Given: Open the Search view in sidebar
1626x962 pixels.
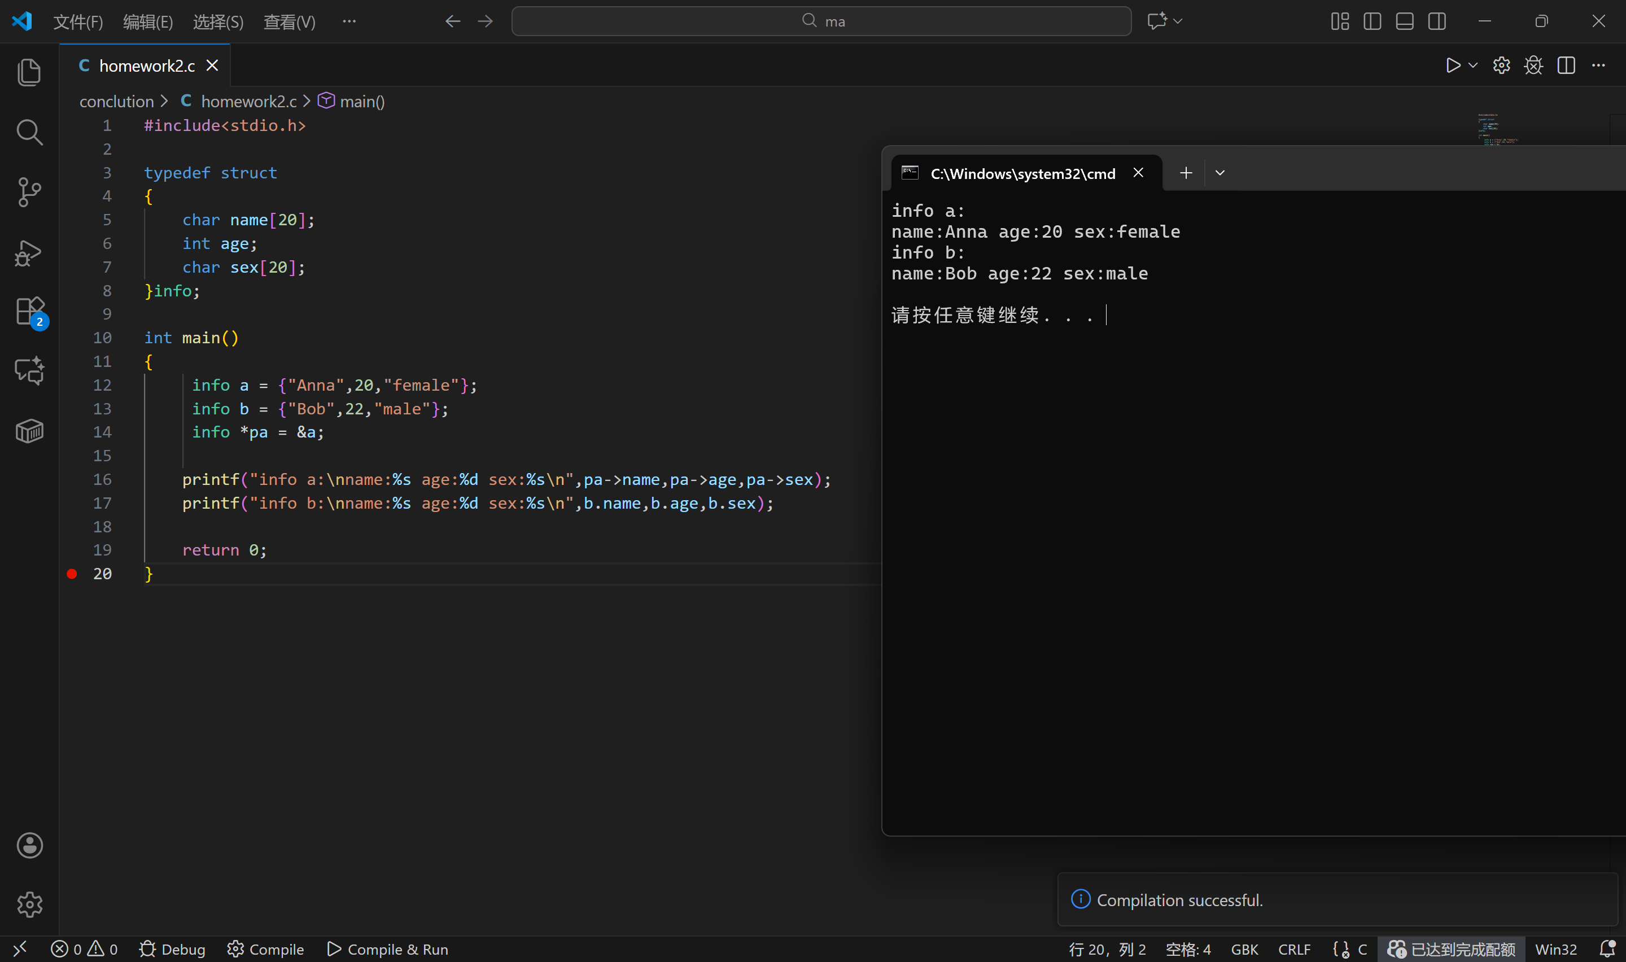Looking at the screenshot, I should click(29, 132).
